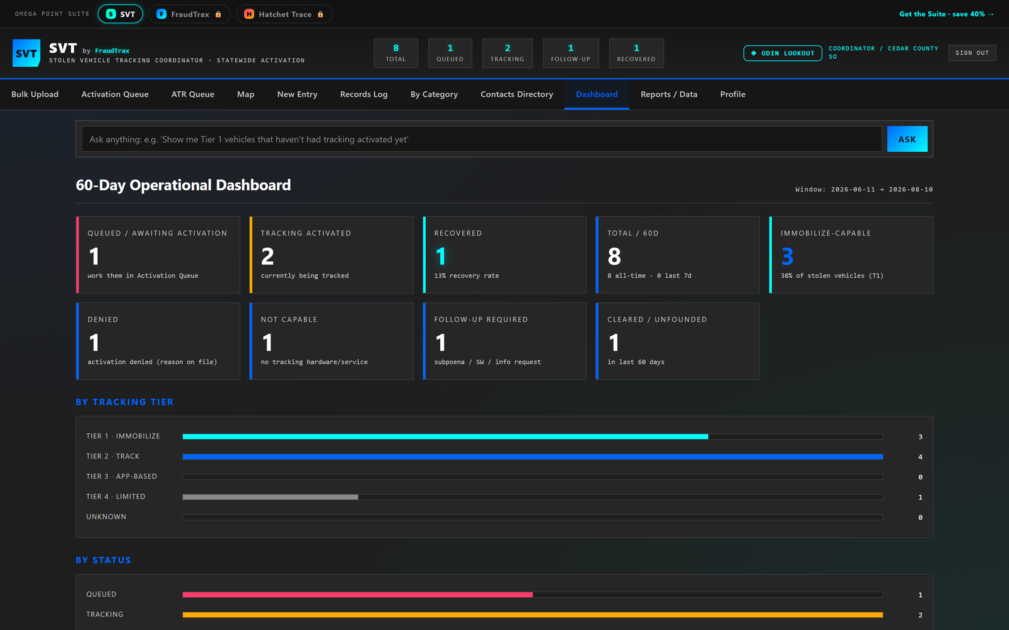Click the 1 Follow-Up header counter

coord(571,53)
